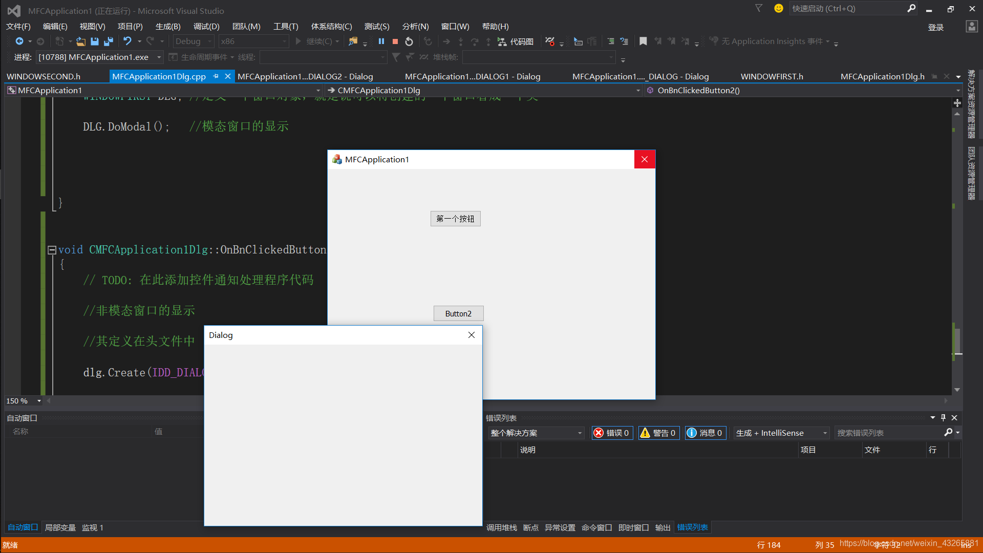Stop debugging with red square icon
The width and height of the screenshot is (983, 553).
pyautogui.click(x=395, y=41)
